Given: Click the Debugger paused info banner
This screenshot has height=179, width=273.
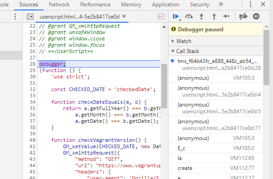Looking at the screenshot, I should 216,29.
